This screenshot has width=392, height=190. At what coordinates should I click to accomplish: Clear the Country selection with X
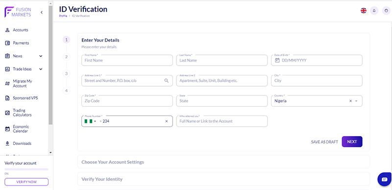(350, 101)
